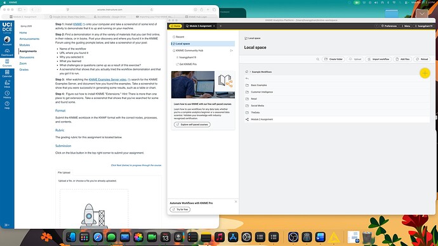Click the Local space breadcrumb link
Viewport: 438px width, 246px height.
(x=253, y=38)
